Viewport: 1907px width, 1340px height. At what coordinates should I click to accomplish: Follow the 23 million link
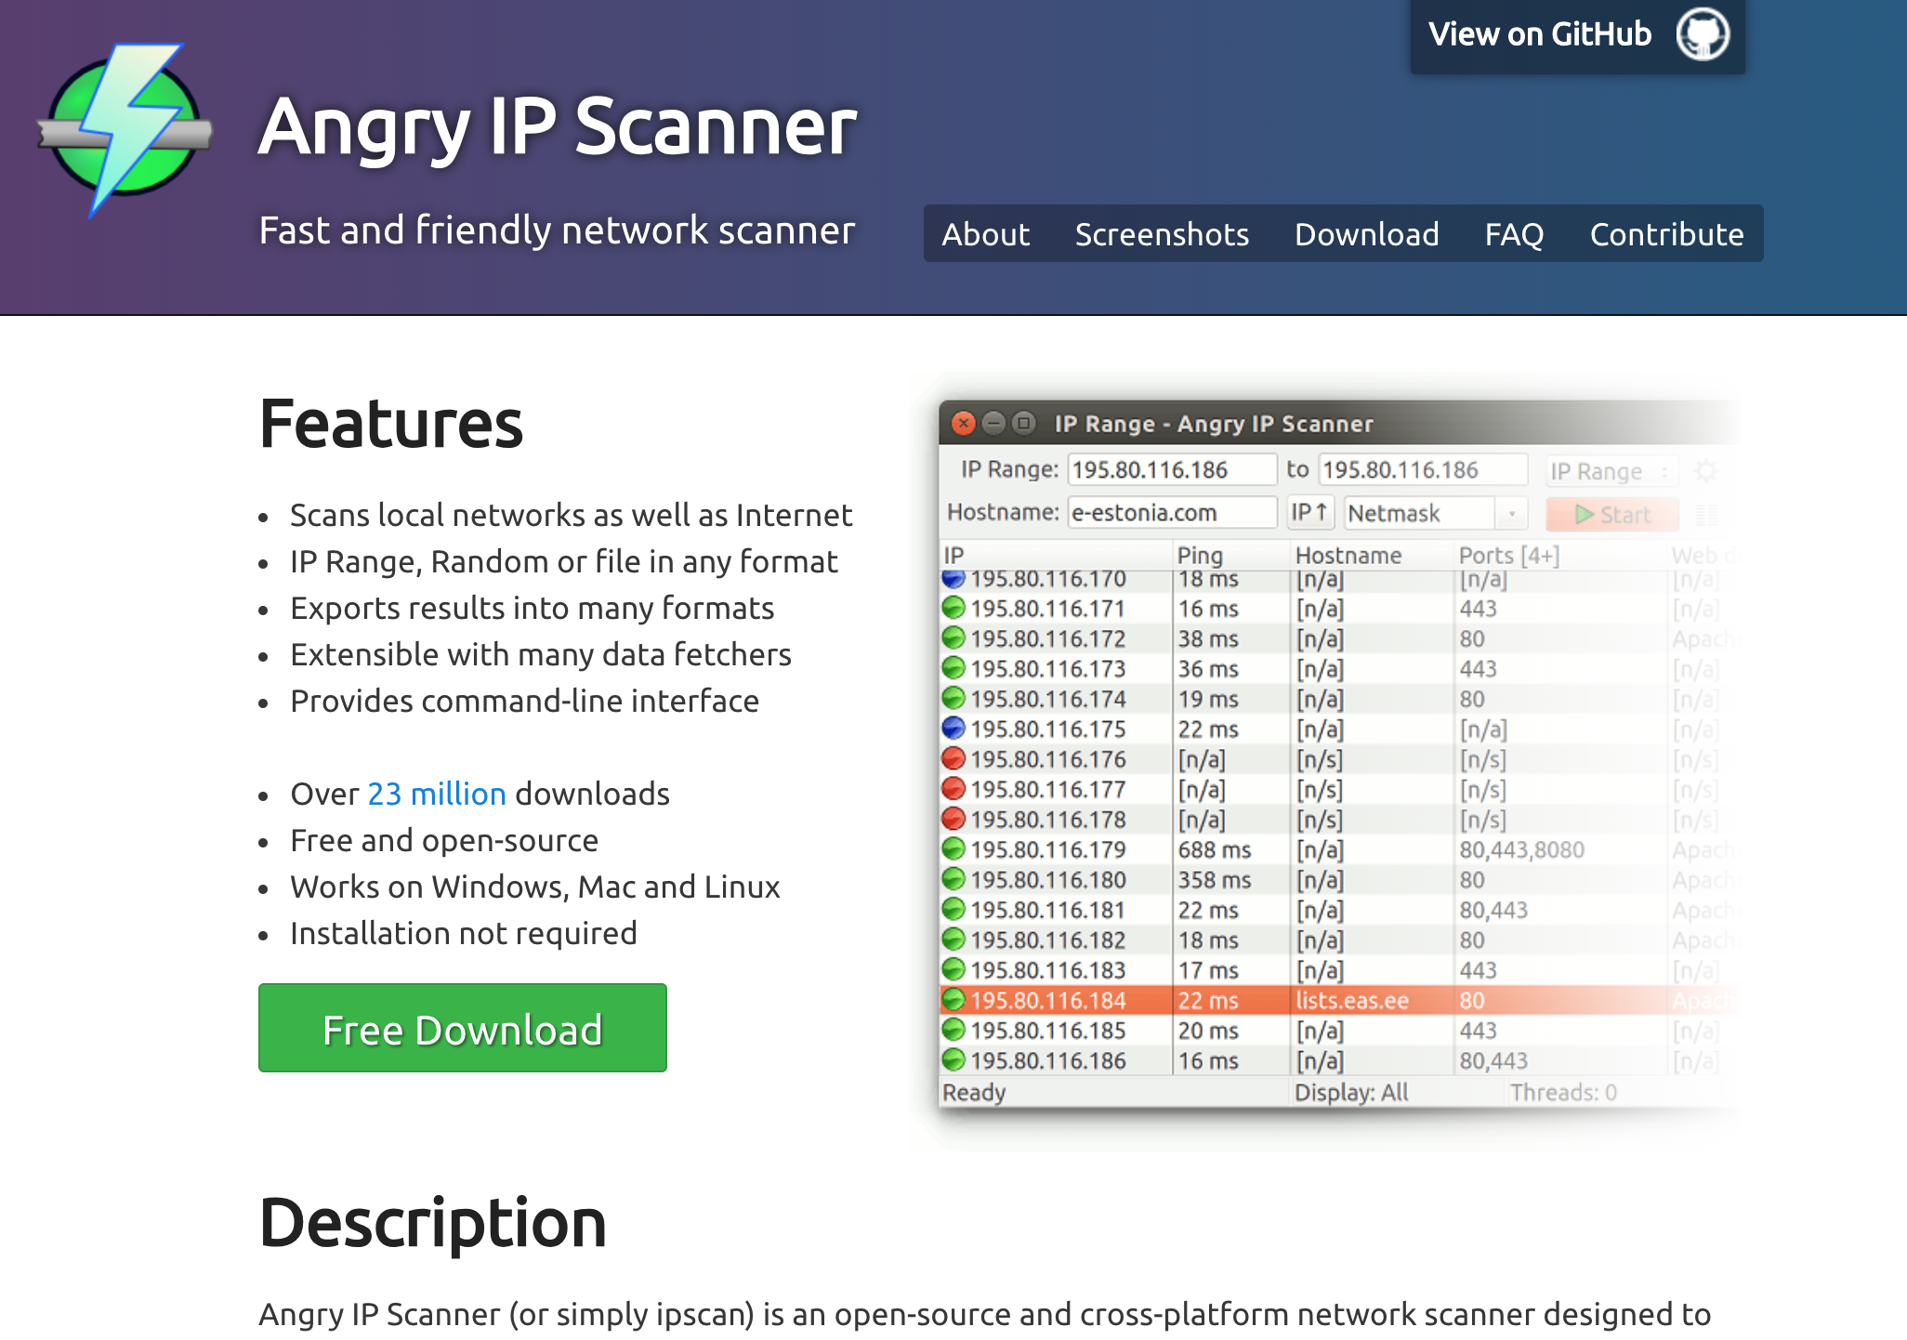pyautogui.click(x=437, y=794)
